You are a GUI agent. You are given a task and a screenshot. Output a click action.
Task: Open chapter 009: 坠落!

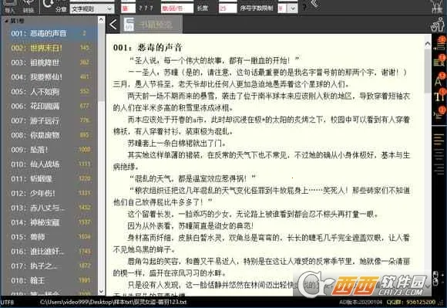coord(49,150)
